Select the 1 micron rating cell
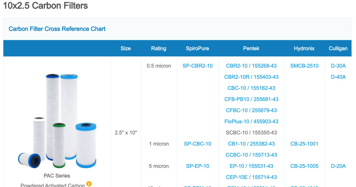Image resolution: width=356 pixels, height=187 pixels. [x=159, y=144]
